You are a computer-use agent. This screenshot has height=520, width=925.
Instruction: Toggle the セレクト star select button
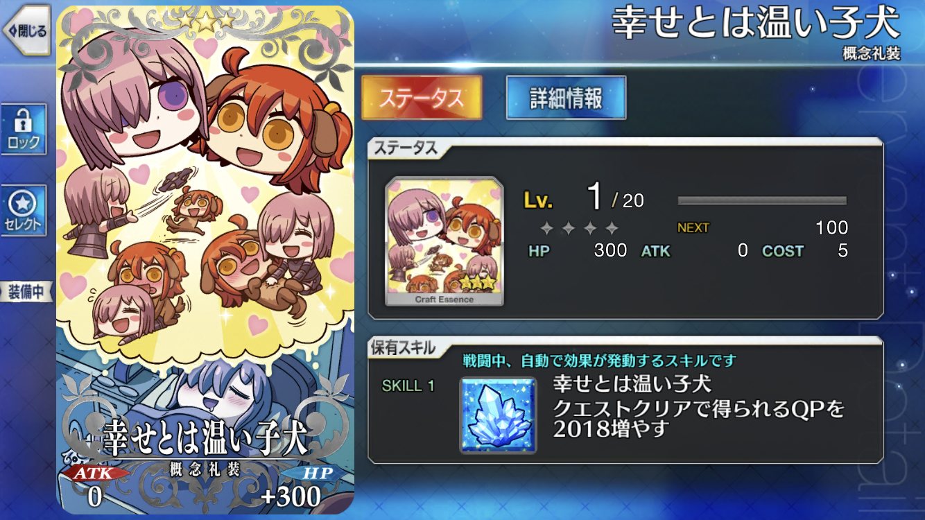24,211
